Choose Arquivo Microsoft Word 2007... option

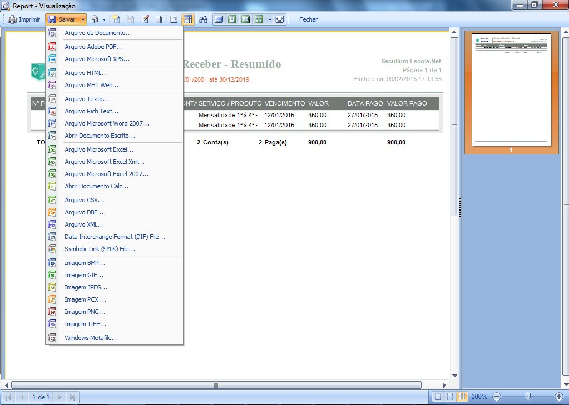pyautogui.click(x=115, y=124)
